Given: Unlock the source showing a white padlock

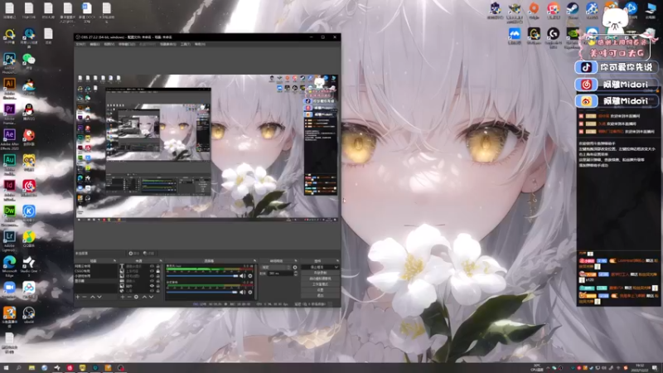Looking at the screenshot, I should click(157, 271).
